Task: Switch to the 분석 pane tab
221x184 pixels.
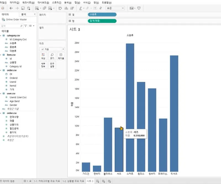Action: click(x=23, y=14)
